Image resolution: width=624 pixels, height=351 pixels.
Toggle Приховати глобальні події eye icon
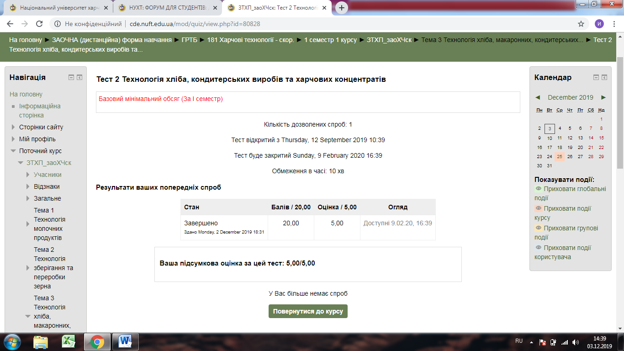tap(539, 189)
